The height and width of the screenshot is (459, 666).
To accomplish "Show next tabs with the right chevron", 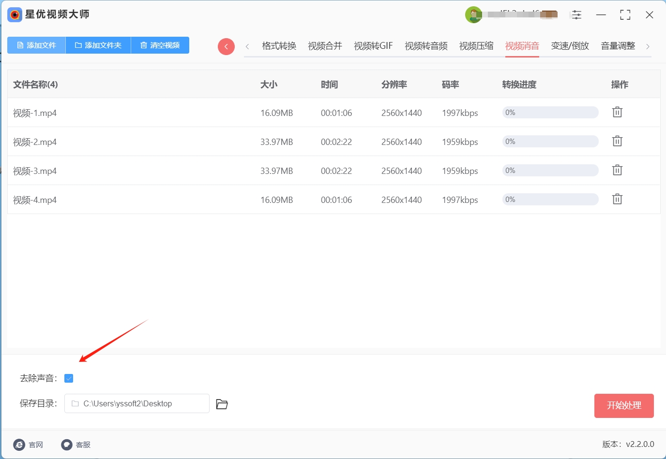I will pos(648,46).
